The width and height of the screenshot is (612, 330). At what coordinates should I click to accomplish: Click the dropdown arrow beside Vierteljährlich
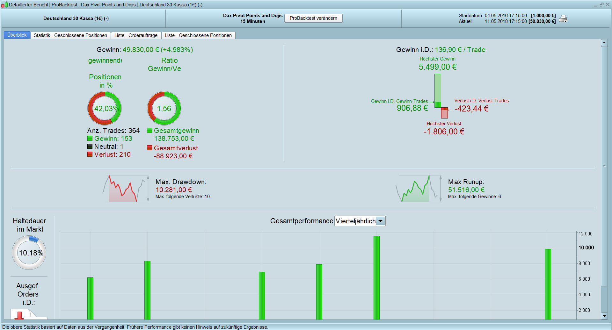381,221
